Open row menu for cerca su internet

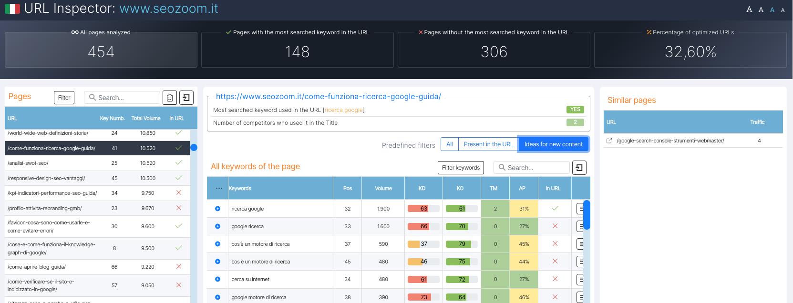(x=581, y=279)
